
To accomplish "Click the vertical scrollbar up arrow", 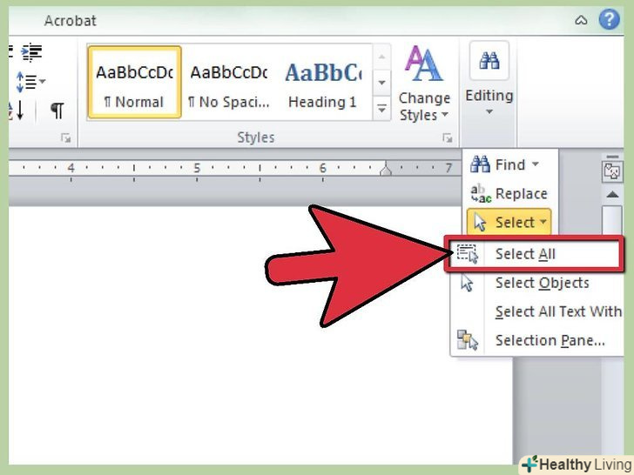I will (x=612, y=195).
